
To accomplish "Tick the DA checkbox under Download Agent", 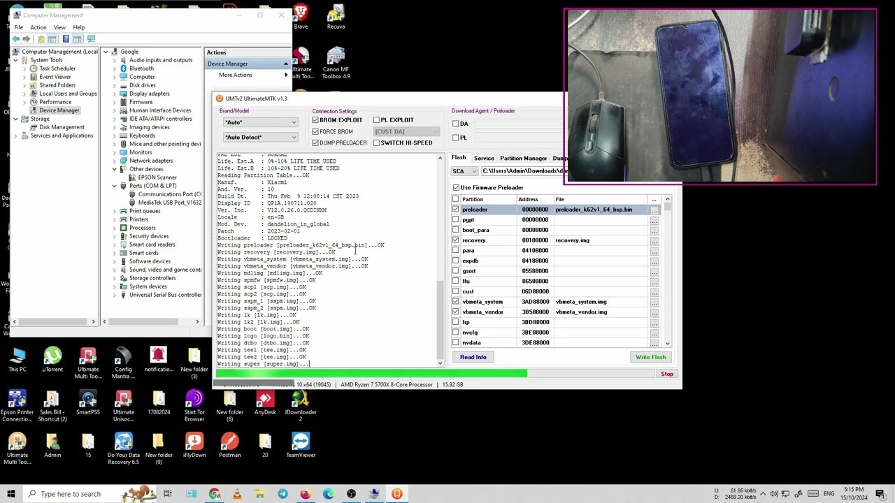I will tap(456, 124).
